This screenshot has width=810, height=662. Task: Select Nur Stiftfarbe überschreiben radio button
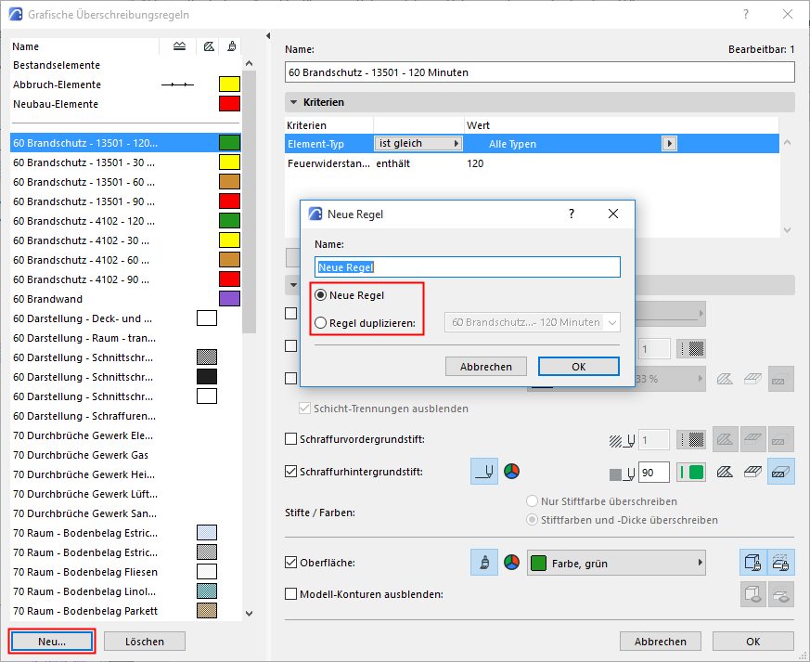click(532, 501)
